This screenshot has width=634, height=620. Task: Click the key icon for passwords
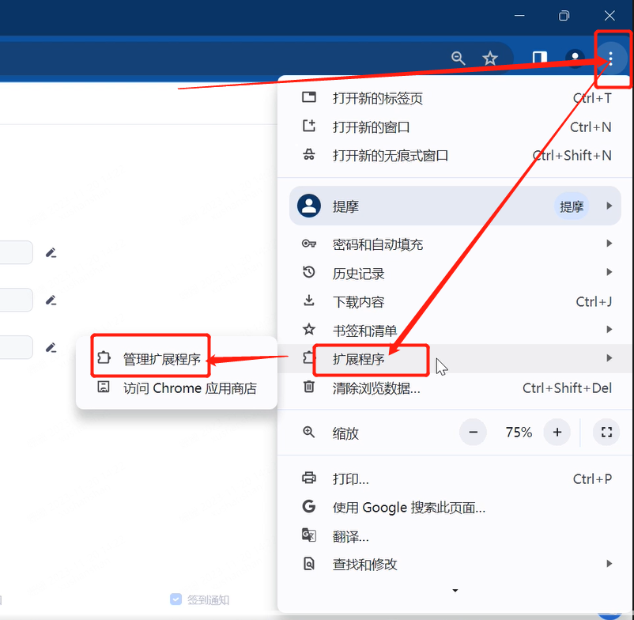pyautogui.click(x=309, y=244)
